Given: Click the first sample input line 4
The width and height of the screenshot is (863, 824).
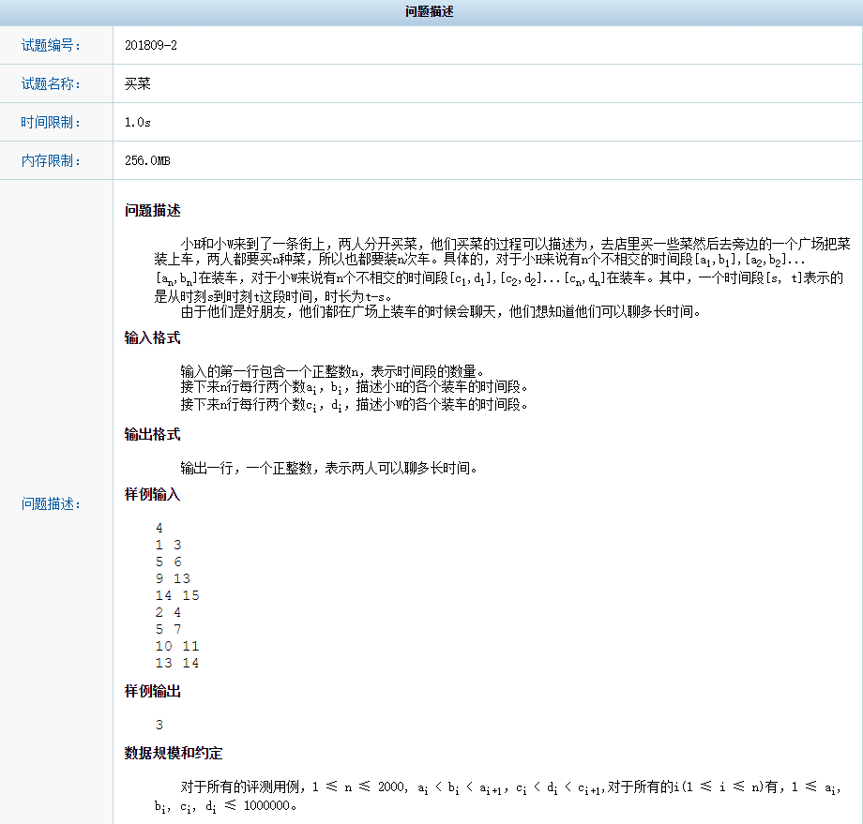Looking at the screenshot, I should tap(159, 527).
